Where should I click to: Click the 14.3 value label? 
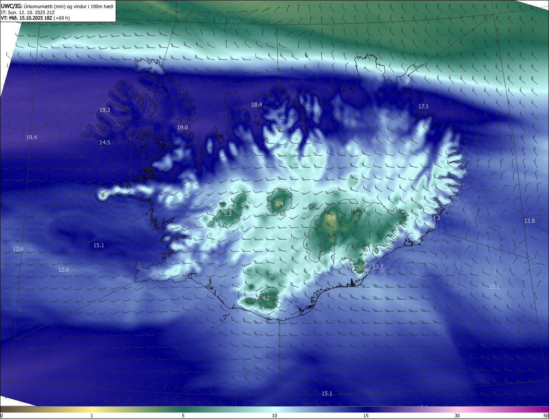pos(434,218)
